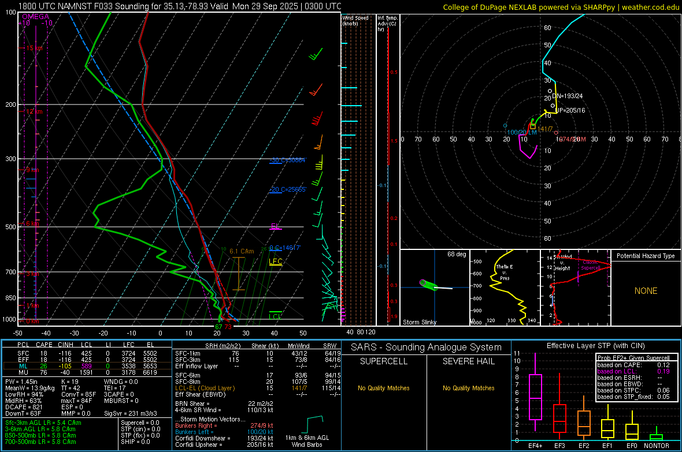Viewport: 682px width, 452px height.
Task: Click the '0 C=14617'' freezing level label
Action: tap(285, 248)
